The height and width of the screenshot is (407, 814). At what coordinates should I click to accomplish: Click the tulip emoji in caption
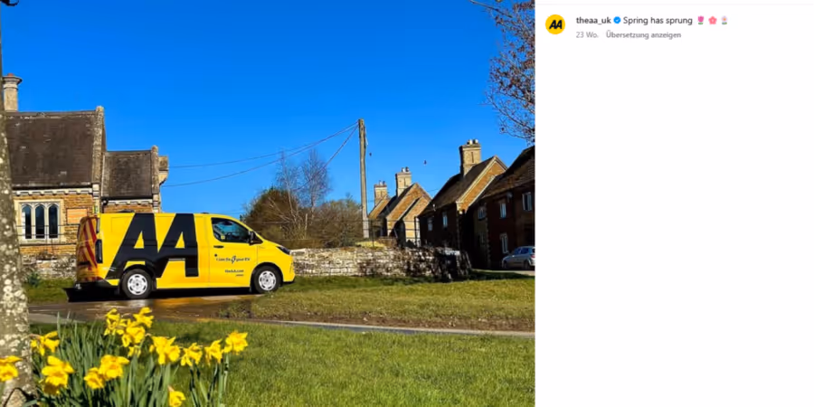click(701, 20)
